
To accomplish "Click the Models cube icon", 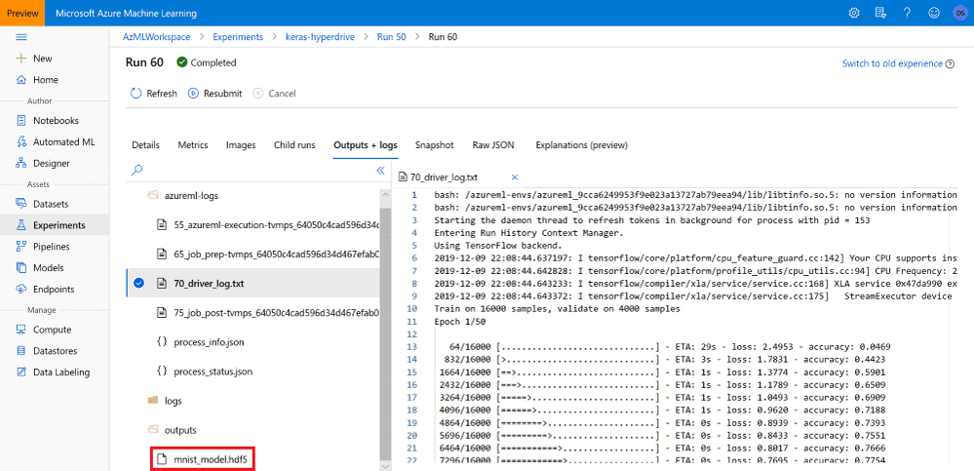I will [21, 268].
